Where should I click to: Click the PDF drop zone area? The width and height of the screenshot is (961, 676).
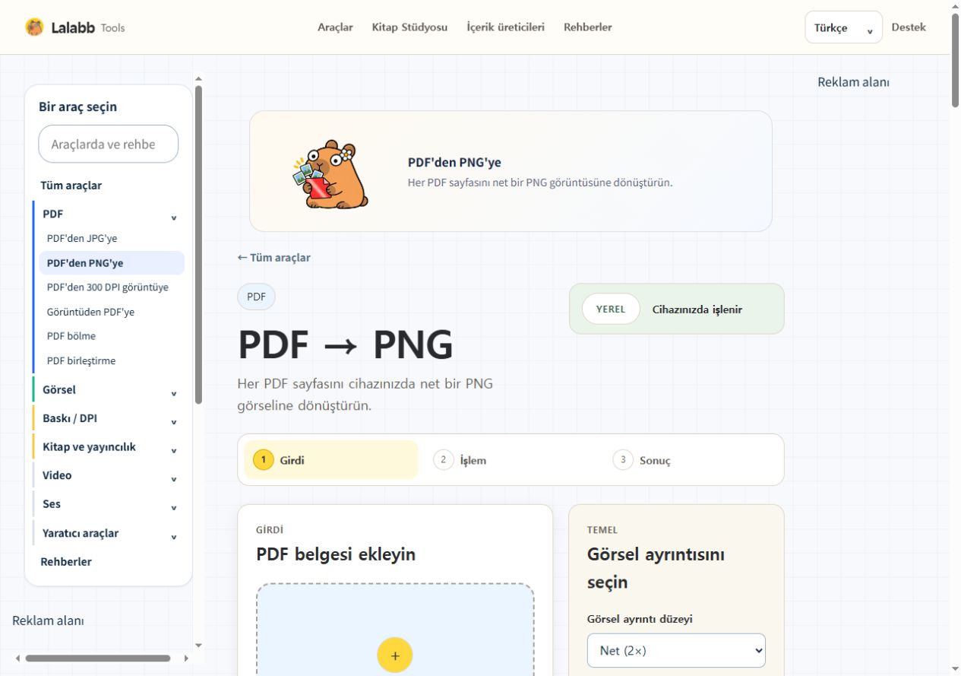pyautogui.click(x=395, y=630)
